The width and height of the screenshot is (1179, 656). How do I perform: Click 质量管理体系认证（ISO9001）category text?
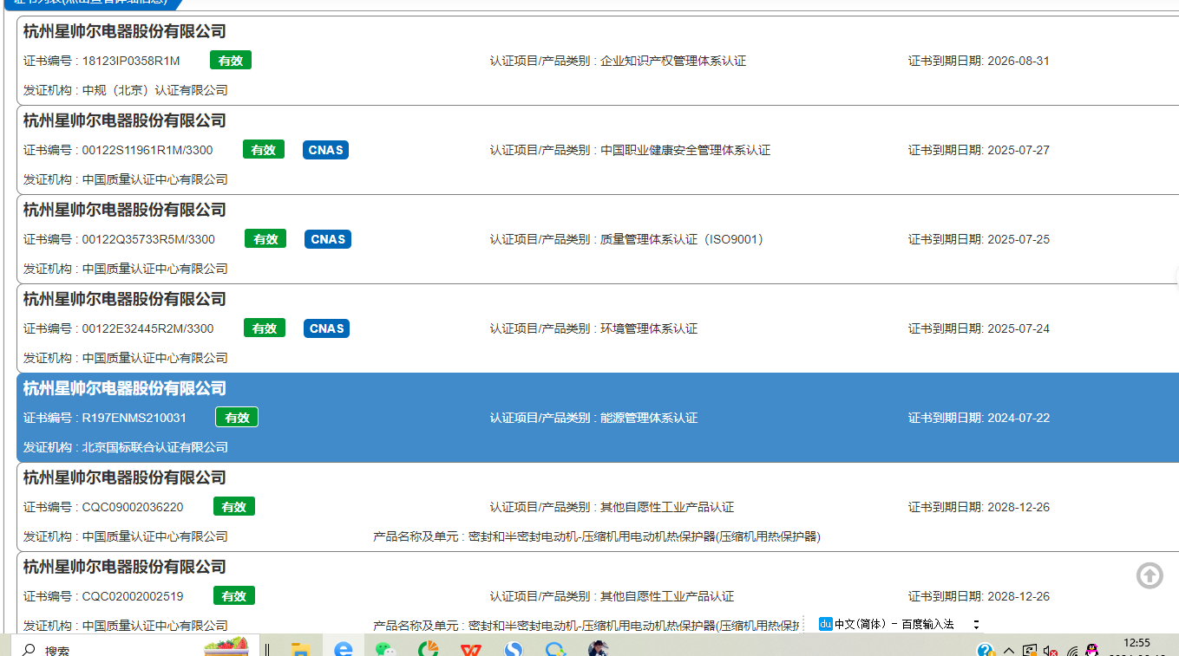(682, 239)
